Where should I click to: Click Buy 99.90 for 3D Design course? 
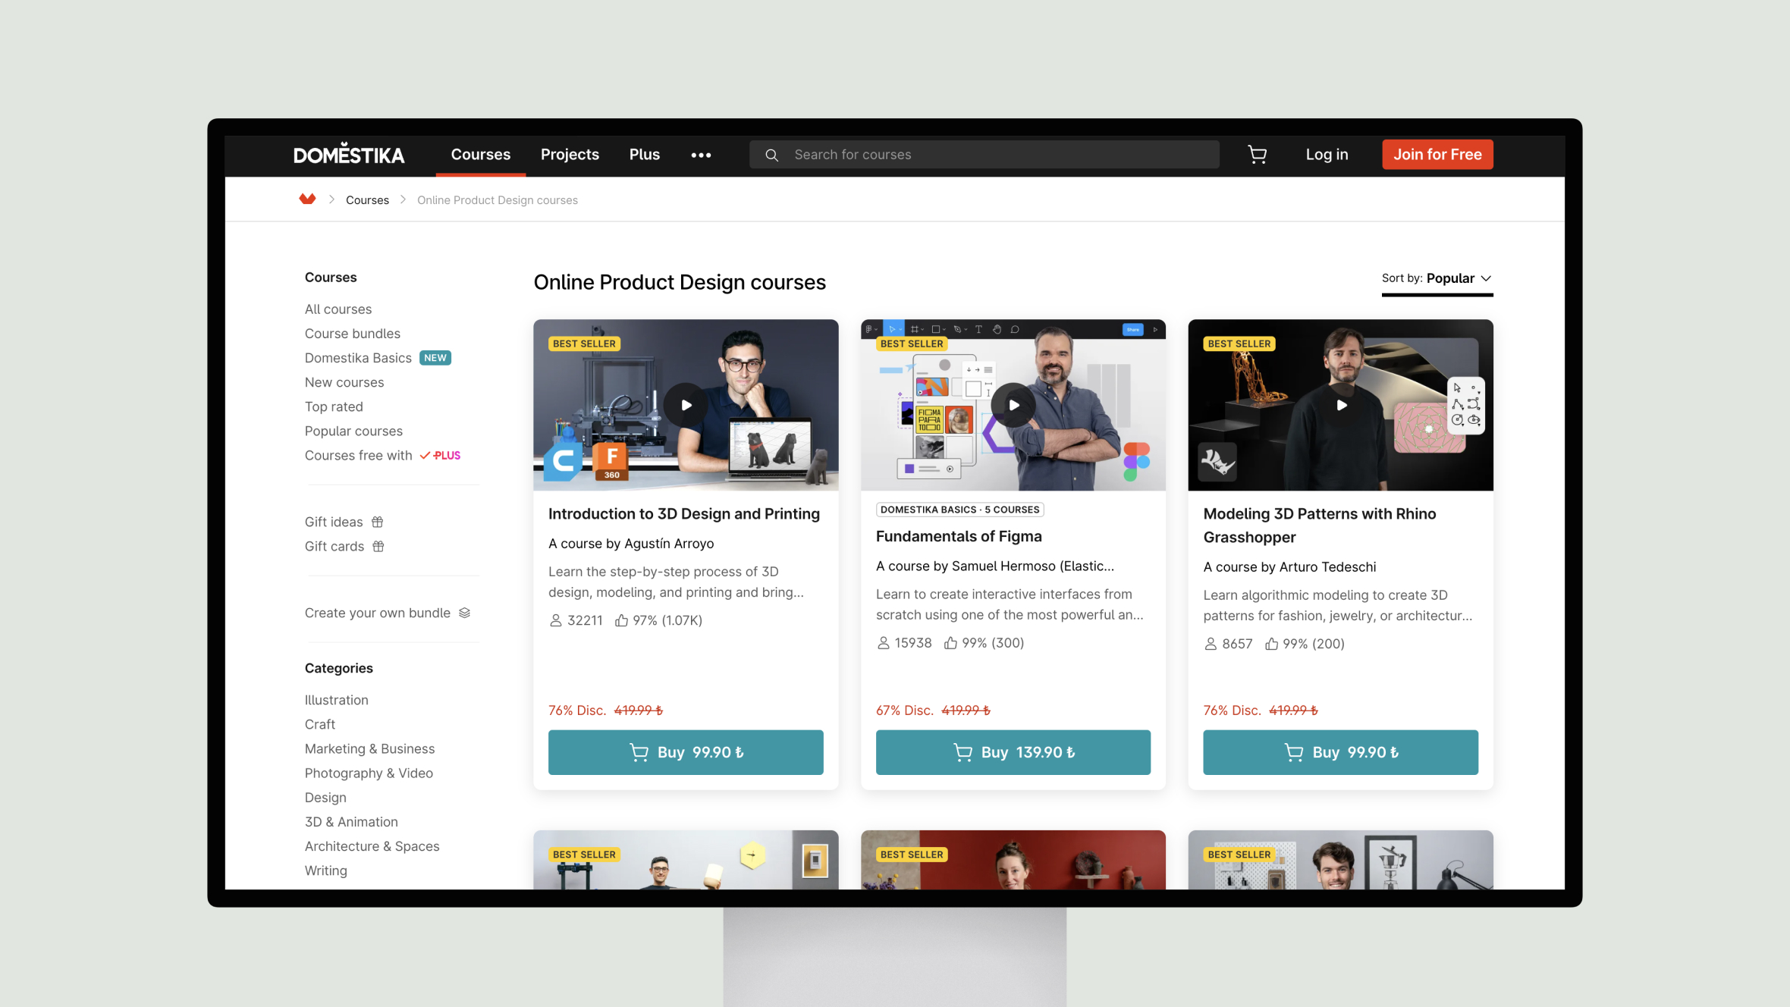click(685, 751)
